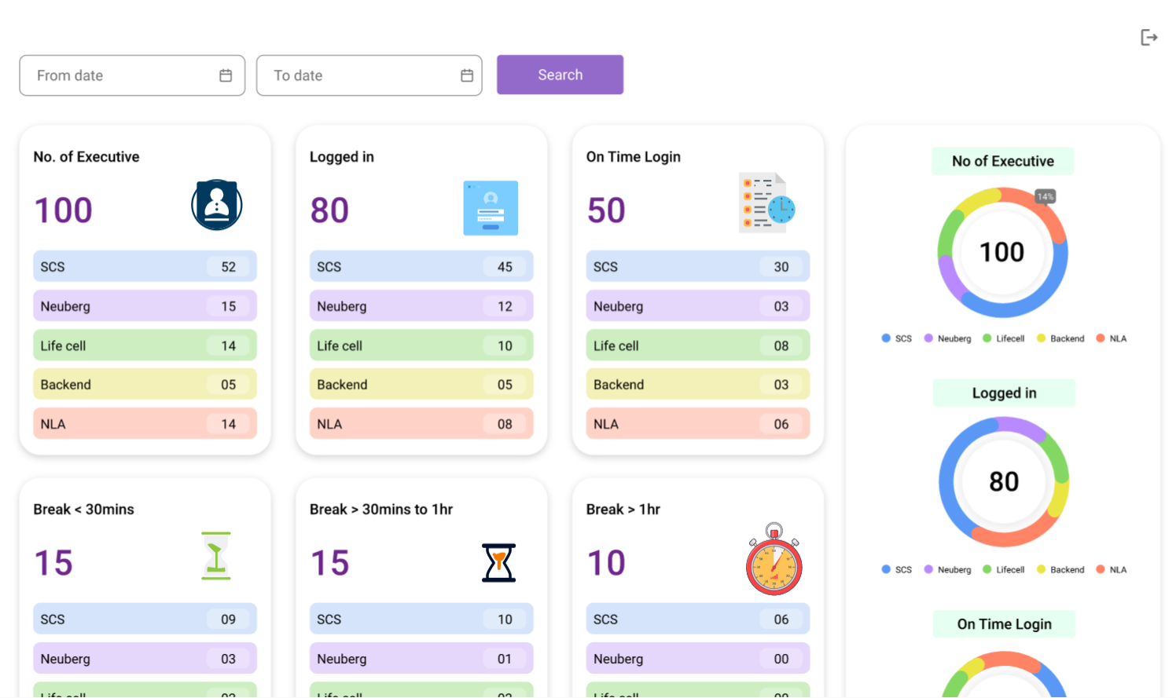Select the NLA row under On Time Login

697,424
